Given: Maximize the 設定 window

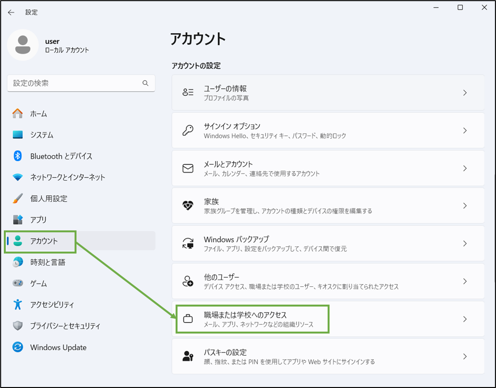Looking at the screenshot, I should pyautogui.click(x=460, y=7).
